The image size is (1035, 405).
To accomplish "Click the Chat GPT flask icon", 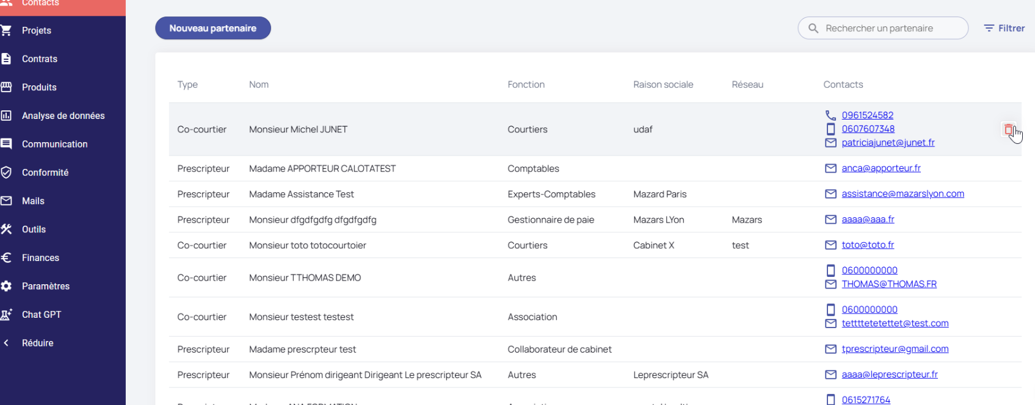I will 7,315.
